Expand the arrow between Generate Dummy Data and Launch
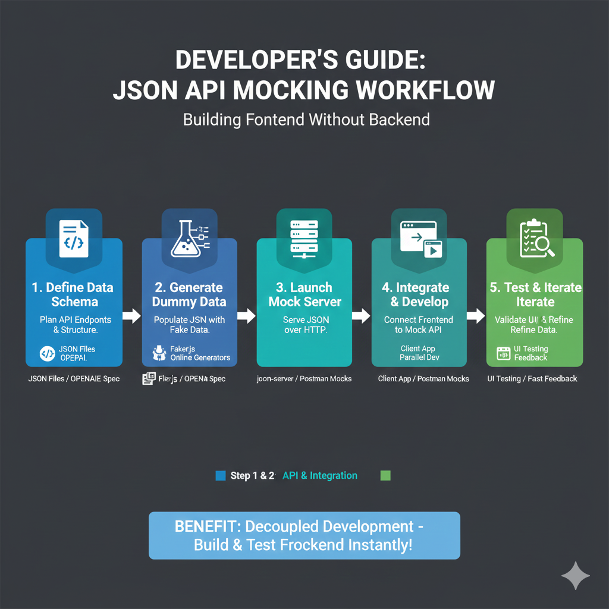 click(246, 317)
